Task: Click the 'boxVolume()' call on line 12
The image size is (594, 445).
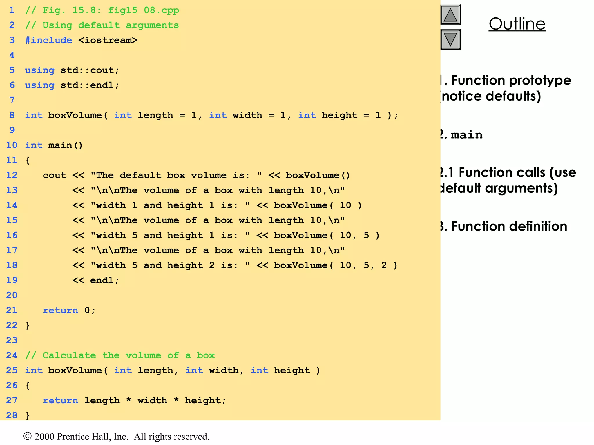Action: tap(318, 175)
